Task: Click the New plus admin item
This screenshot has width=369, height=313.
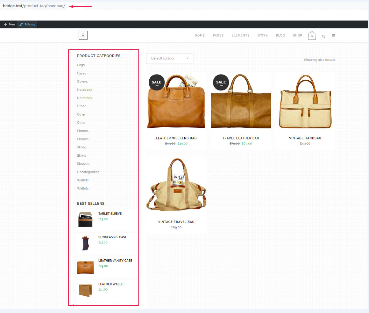Action: (9, 25)
